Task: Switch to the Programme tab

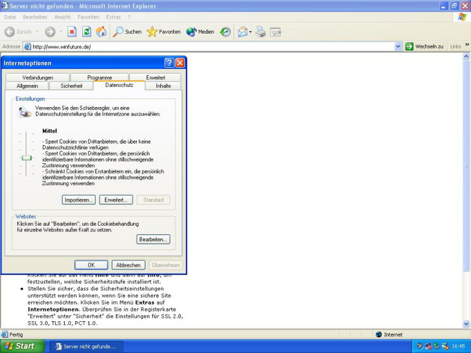Action: click(x=100, y=77)
